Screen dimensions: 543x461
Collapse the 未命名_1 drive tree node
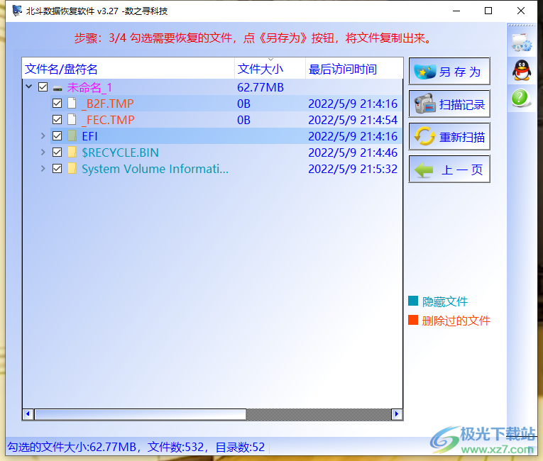[x=29, y=87]
